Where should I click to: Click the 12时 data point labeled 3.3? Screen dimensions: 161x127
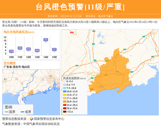pos(28,49)
